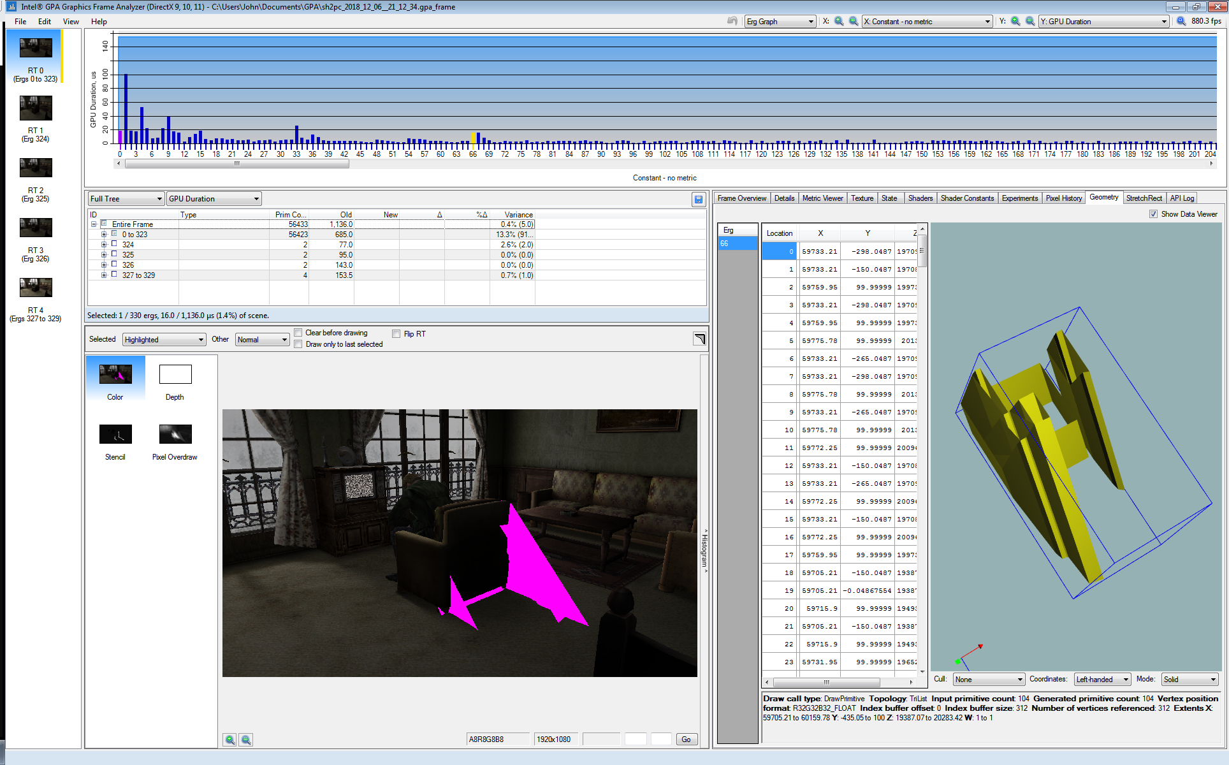The width and height of the screenshot is (1229, 765).
Task: Switch to the Shaders tab
Action: pos(920,198)
